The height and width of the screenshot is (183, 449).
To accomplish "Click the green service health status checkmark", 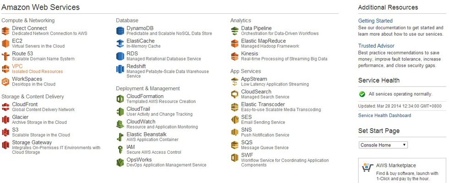I will coord(362,94).
